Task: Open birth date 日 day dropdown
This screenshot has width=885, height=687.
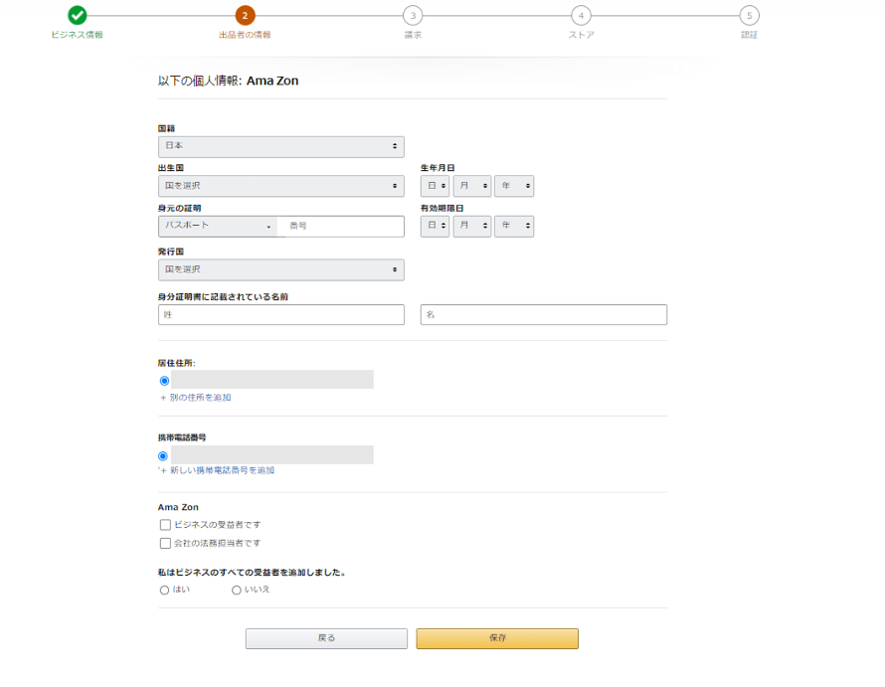Action: (435, 186)
